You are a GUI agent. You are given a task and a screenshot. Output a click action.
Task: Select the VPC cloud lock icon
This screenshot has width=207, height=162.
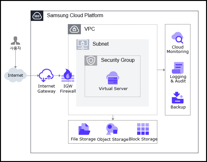[x=75, y=29]
